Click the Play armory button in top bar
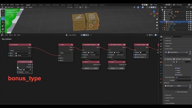 click(x=142, y=5)
